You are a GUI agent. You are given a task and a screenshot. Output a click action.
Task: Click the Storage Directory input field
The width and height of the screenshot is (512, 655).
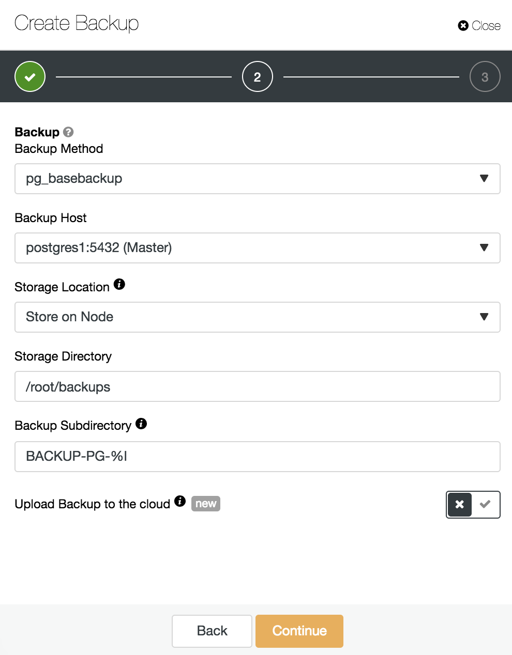point(258,386)
